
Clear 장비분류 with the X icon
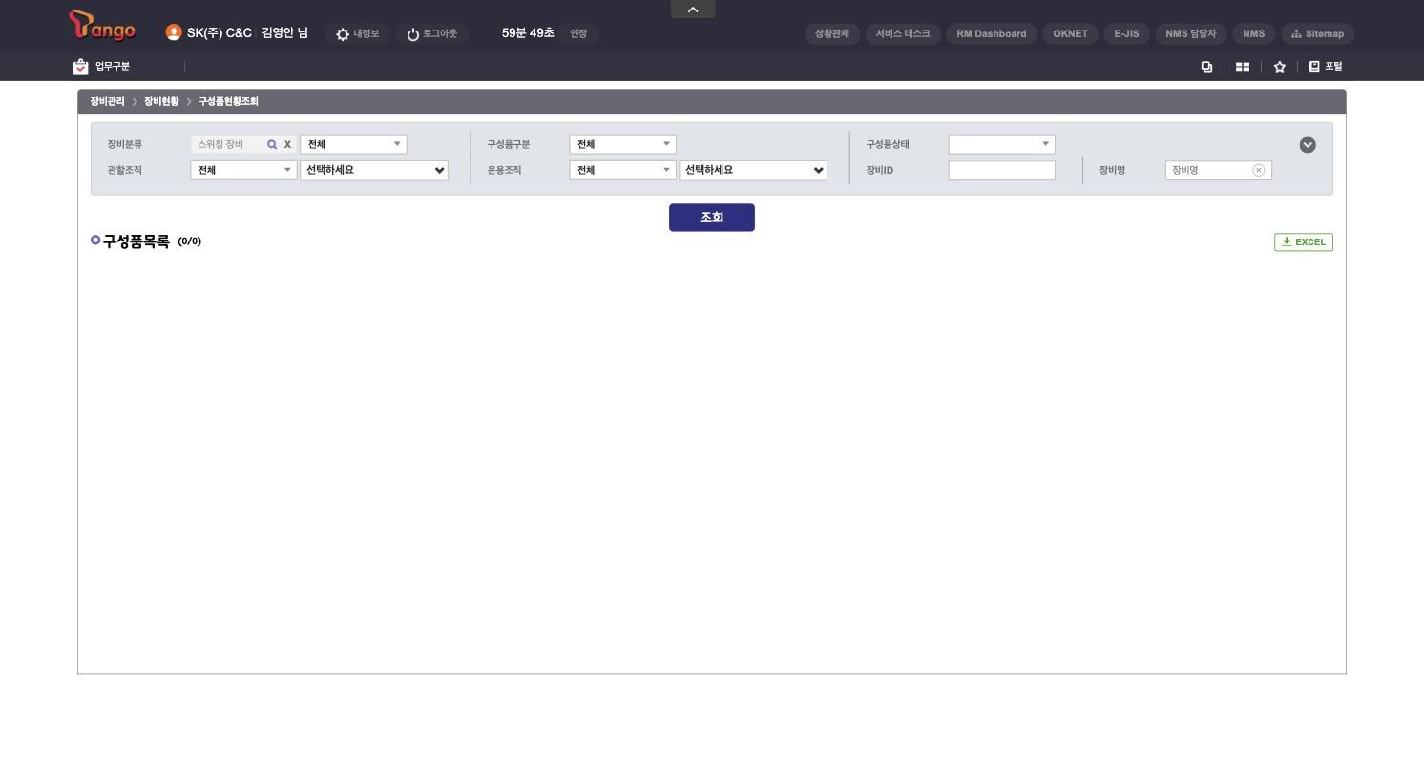click(x=287, y=145)
